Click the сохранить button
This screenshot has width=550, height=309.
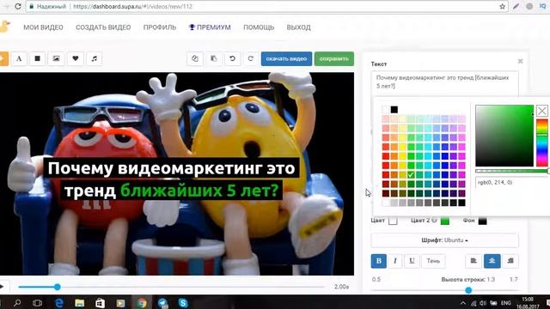pyautogui.click(x=334, y=59)
